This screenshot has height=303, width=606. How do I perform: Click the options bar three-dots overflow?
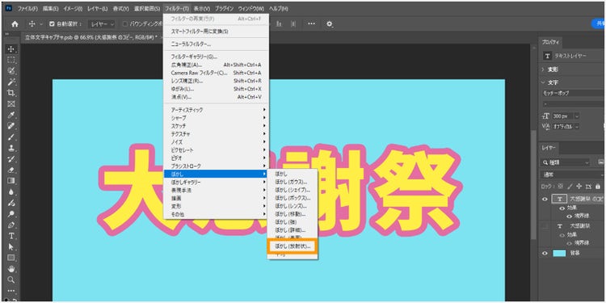click(x=311, y=24)
